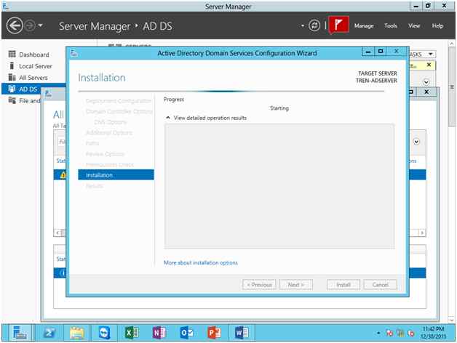Click the Cancel button in wizard
The width and height of the screenshot is (457, 343).
[x=380, y=284]
